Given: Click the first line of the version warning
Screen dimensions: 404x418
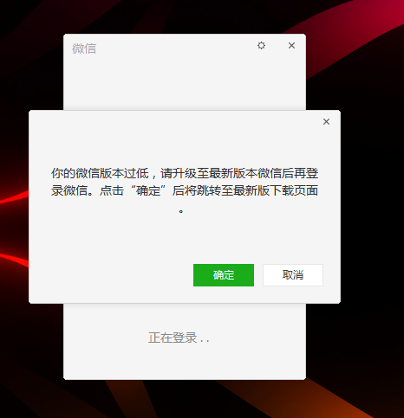Looking at the screenshot, I should click(185, 173).
